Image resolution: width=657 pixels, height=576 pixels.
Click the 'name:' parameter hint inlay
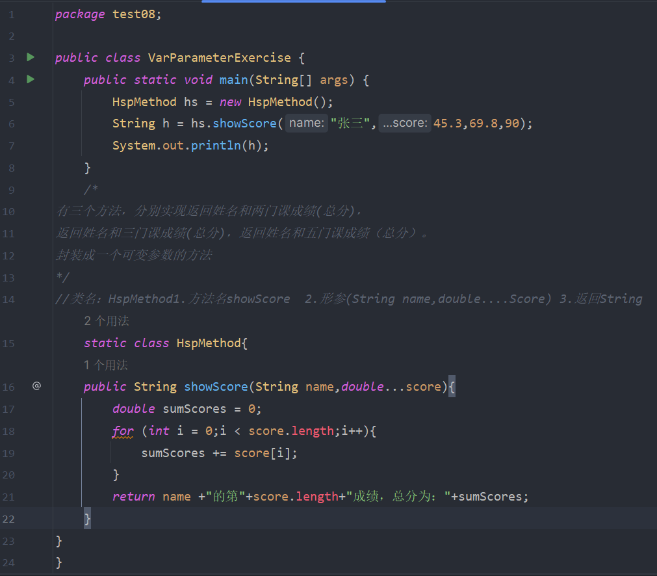pyautogui.click(x=306, y=123)
